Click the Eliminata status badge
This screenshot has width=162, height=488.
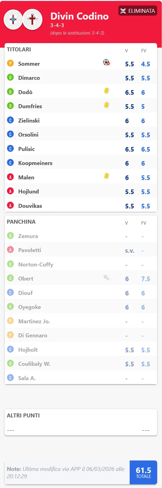pos(138,11)
